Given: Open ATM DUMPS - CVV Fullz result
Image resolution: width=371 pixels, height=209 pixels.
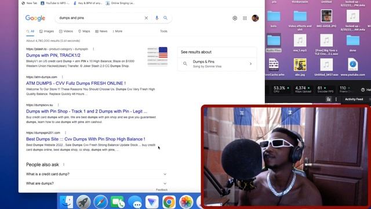Looking at the screenshot, I should (76, 84).
